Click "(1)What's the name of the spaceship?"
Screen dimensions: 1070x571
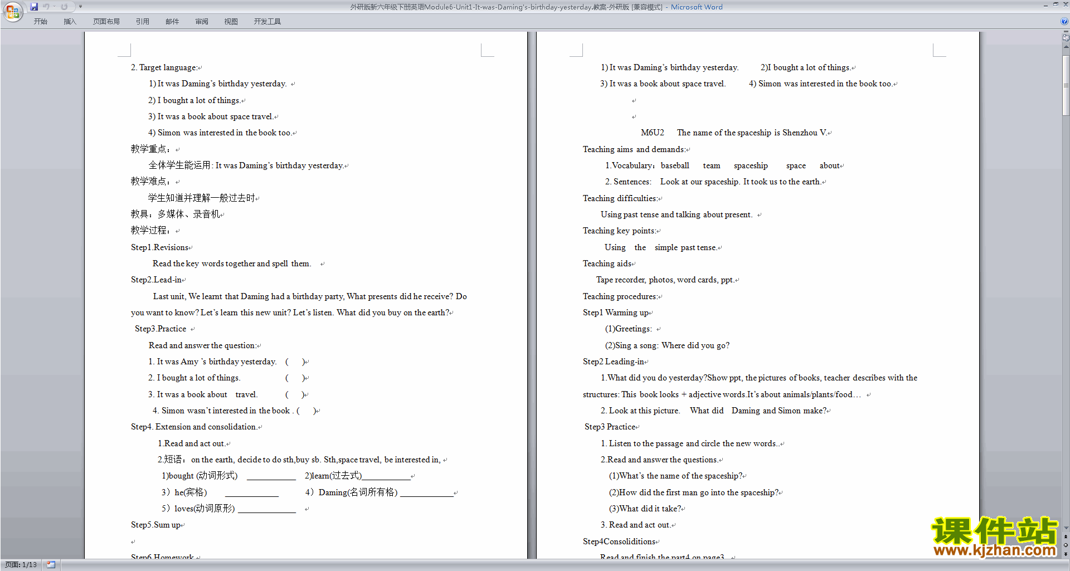point(675,476)
